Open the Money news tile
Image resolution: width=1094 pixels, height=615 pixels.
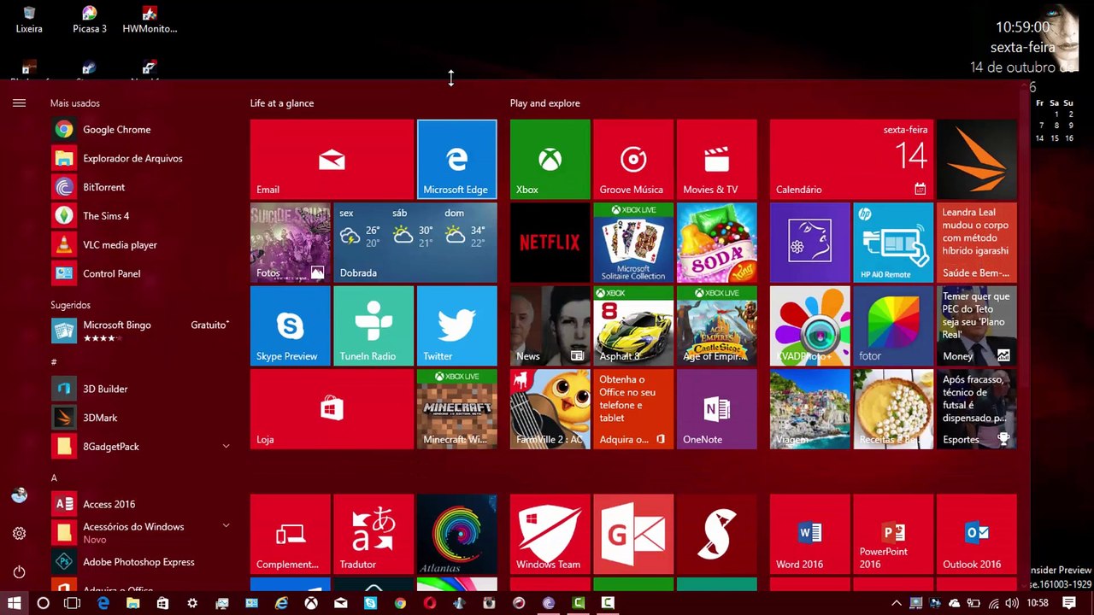coord(977,325)
